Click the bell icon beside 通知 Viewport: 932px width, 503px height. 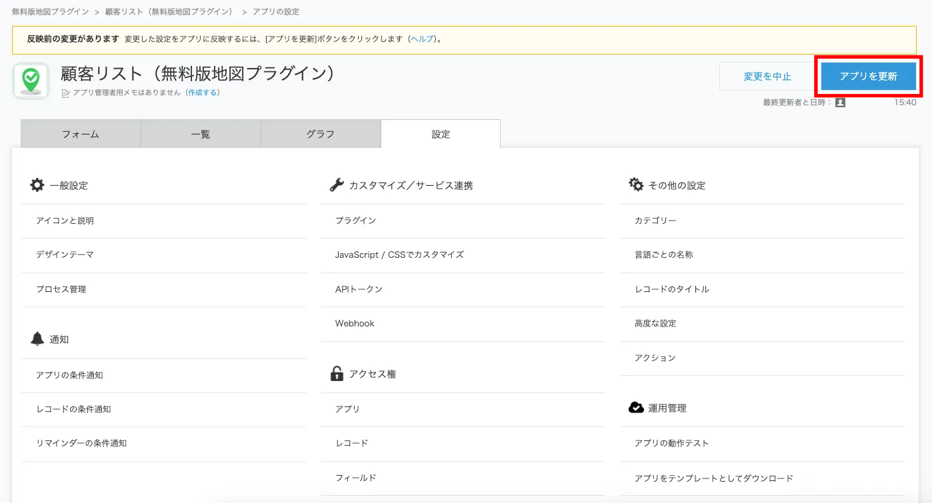coord(37,338)
